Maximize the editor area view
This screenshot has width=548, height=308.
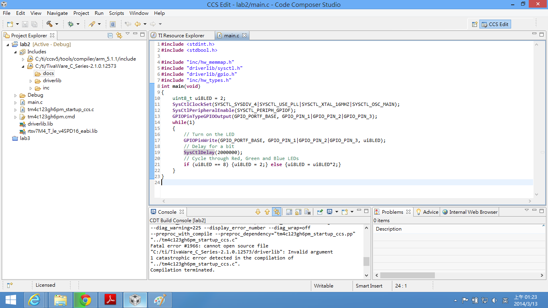click(542, 34)
